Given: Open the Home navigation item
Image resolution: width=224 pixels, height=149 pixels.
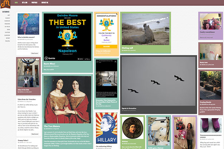Looking at the screenshot, I should (16, 3).
